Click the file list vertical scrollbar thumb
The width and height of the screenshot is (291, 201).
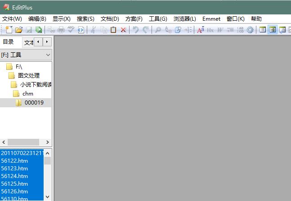(48, 160)
